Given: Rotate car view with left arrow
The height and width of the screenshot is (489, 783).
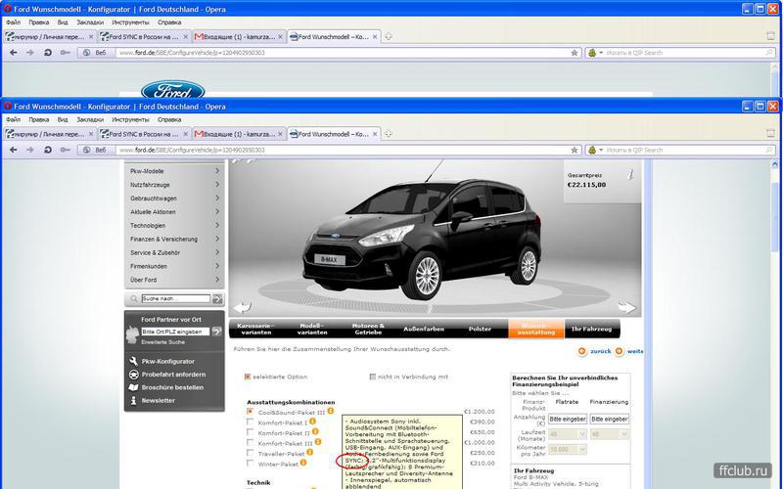Looking at the screenshot, I should pos(242,307).
